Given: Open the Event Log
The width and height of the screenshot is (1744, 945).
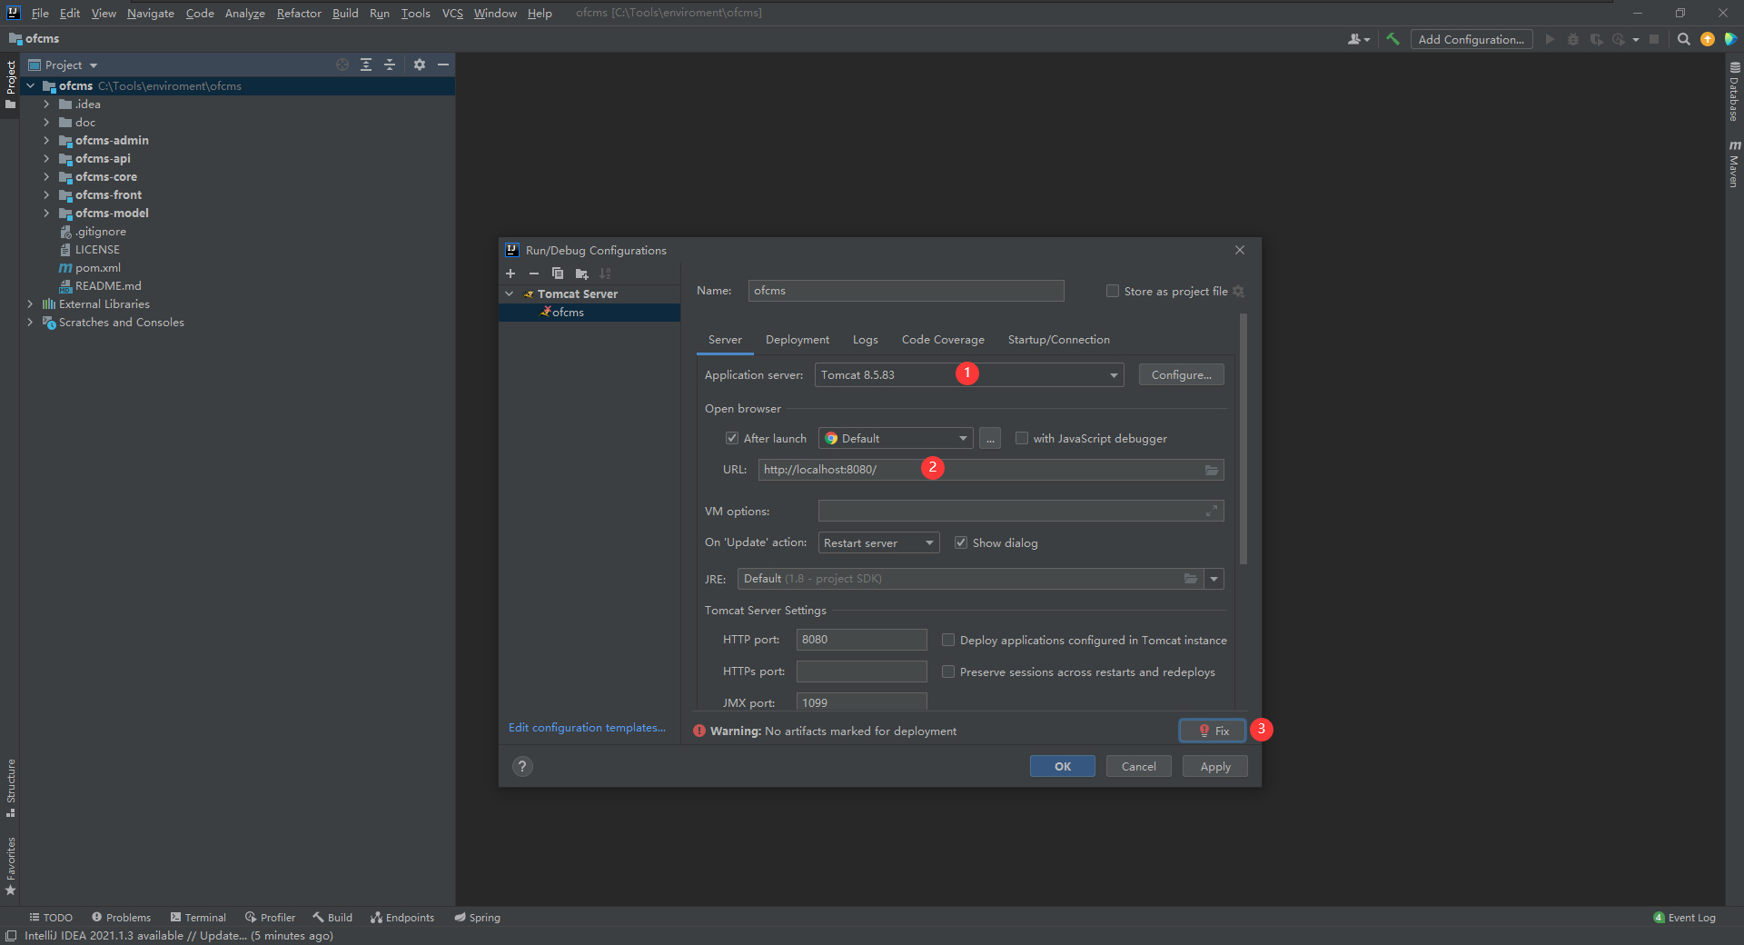Looking at the screenshot, I should [x=1685, y=918].
